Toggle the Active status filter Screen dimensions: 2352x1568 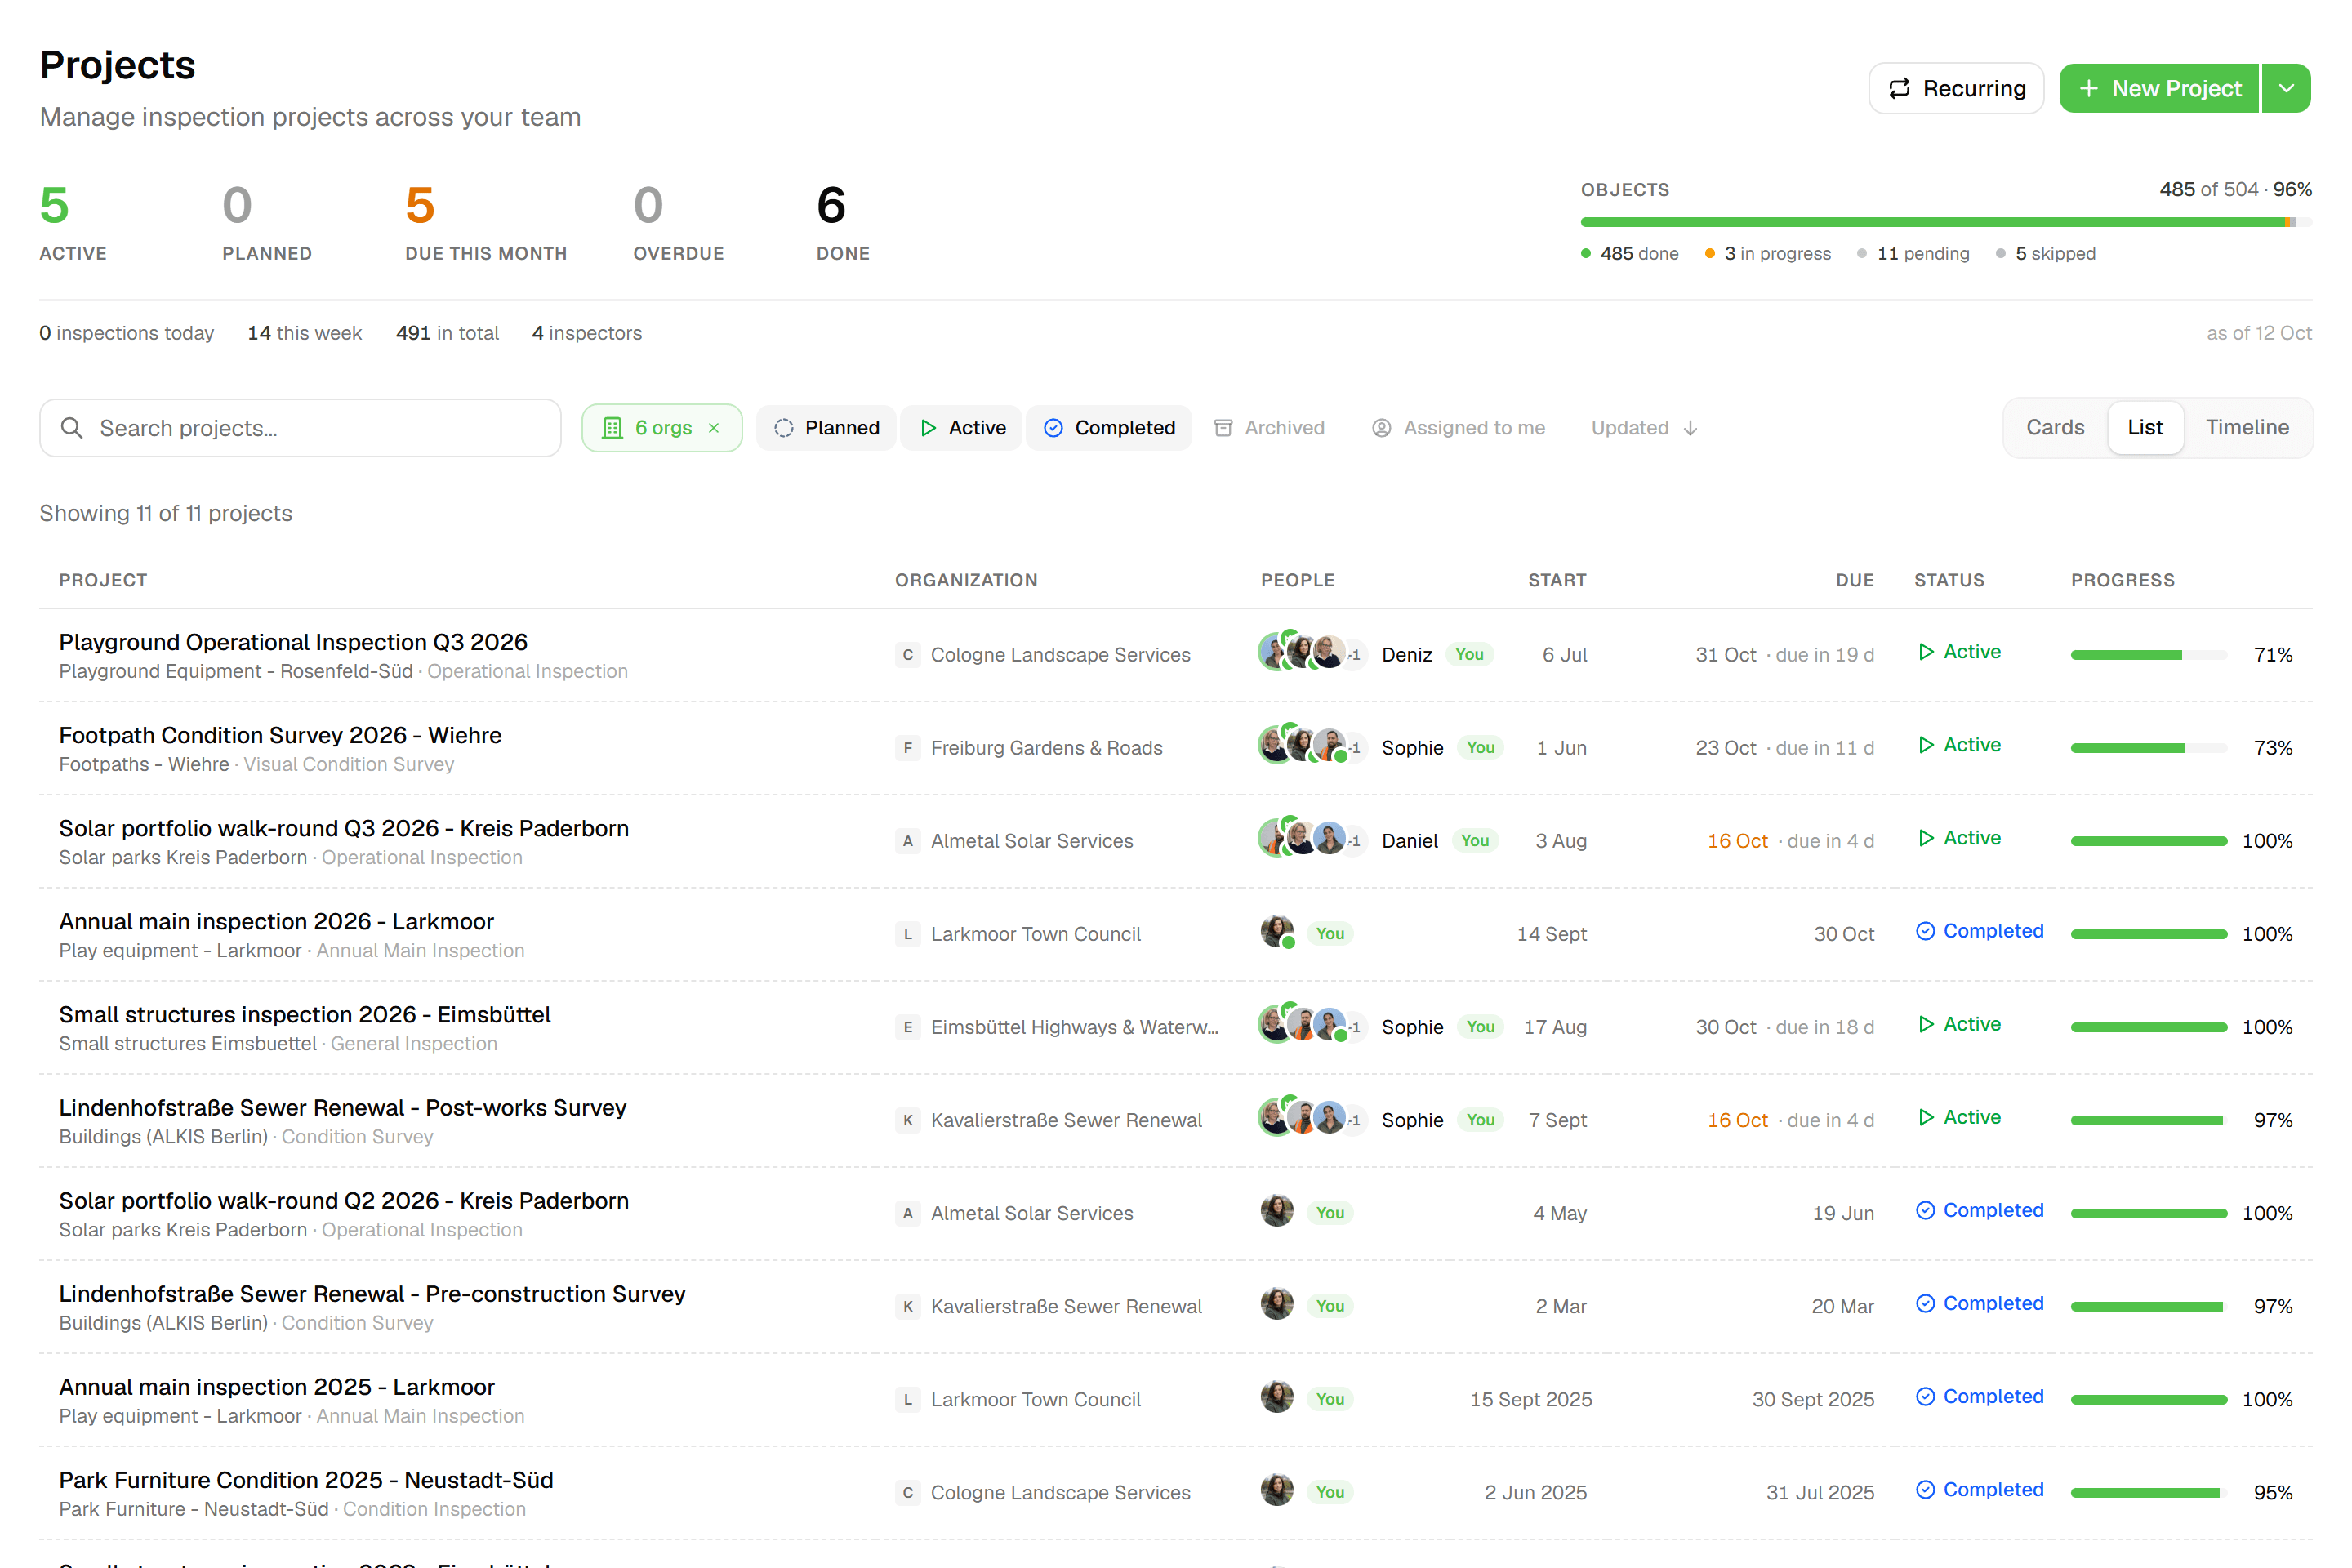coord(962,428)
